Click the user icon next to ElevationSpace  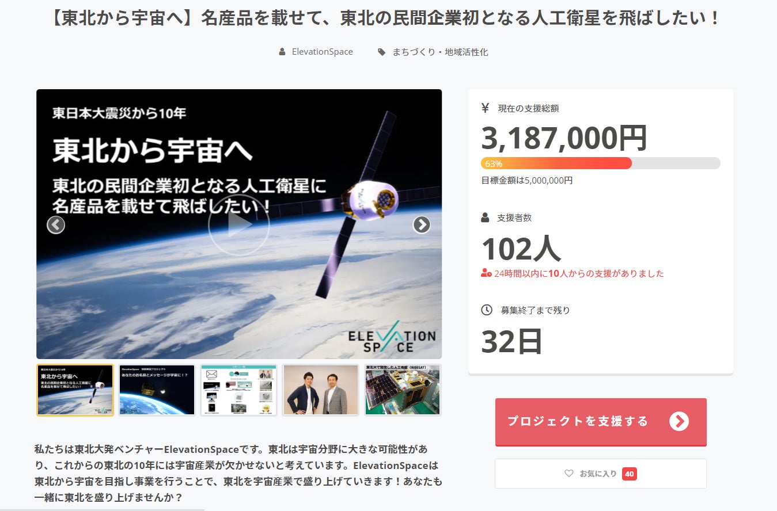pyautogui.click(x=282, y=52)
